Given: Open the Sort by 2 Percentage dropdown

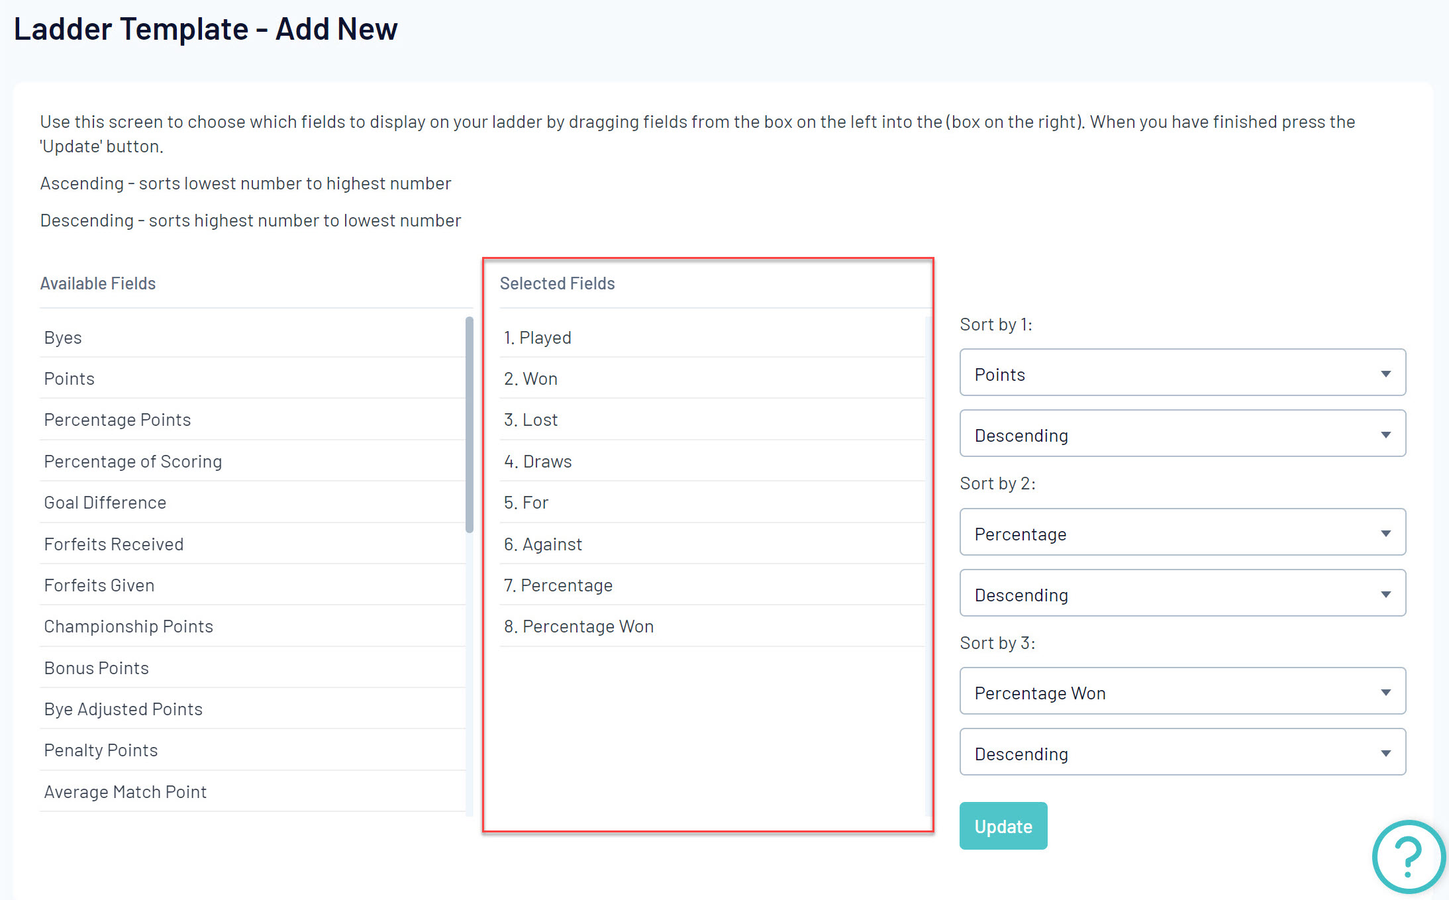Looking at the screenshot, I should click(x=1182, y=532).
